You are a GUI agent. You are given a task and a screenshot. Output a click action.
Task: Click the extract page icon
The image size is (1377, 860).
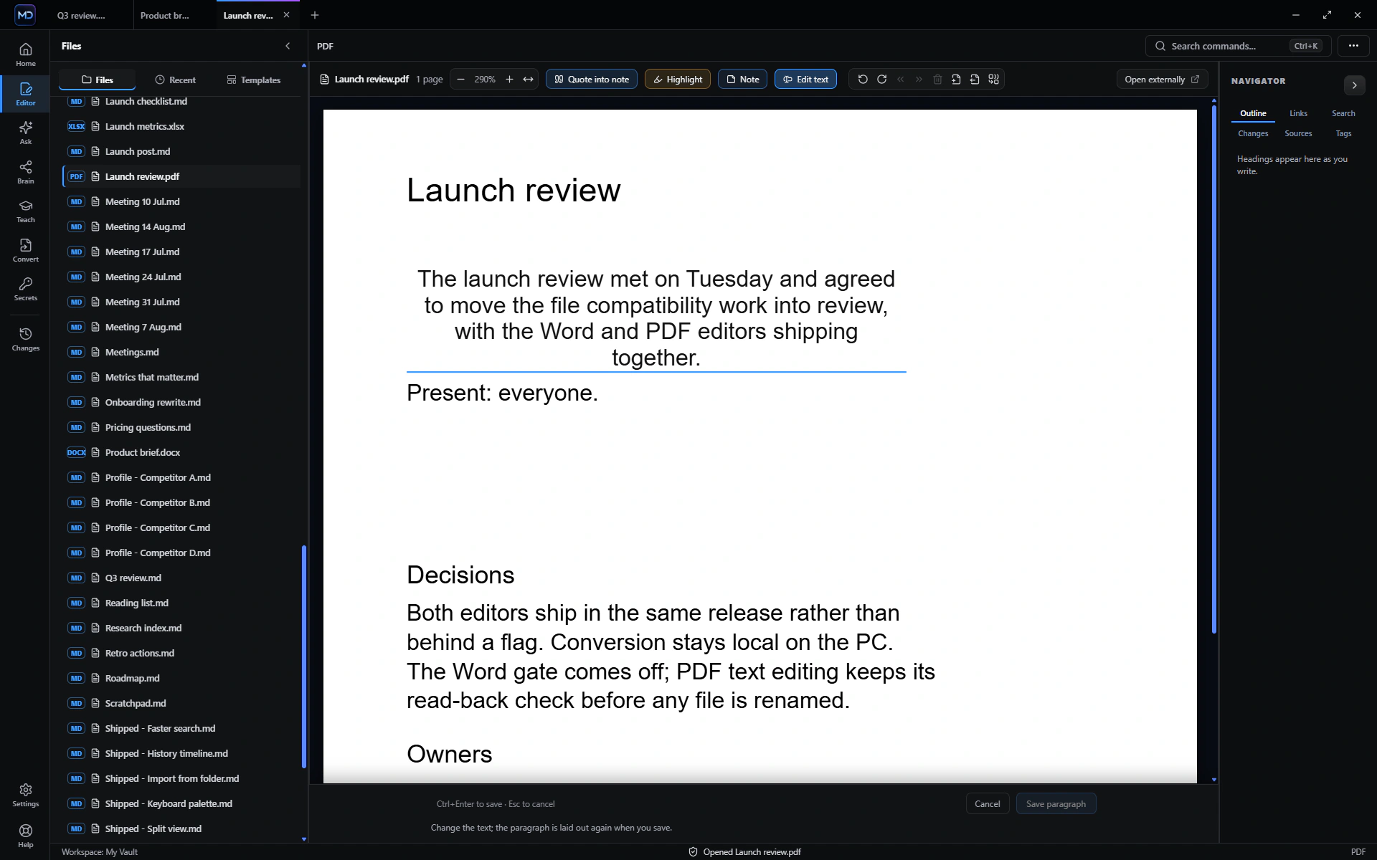coord(975,80)
